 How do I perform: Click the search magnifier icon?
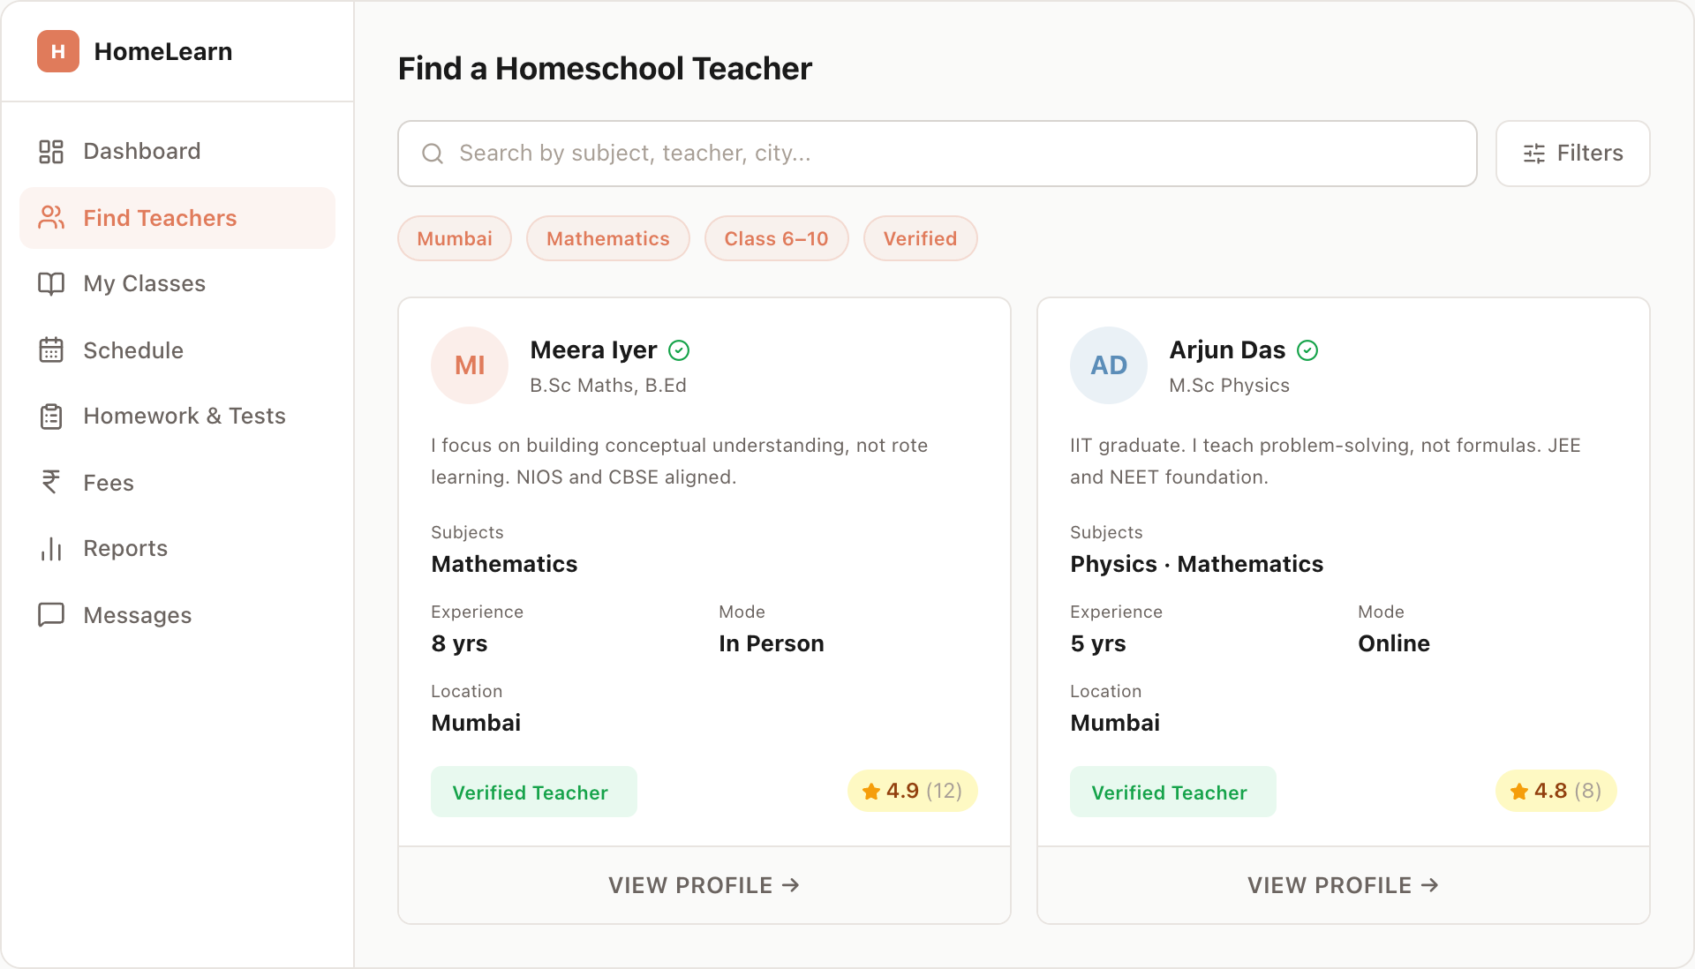(433, 154)
